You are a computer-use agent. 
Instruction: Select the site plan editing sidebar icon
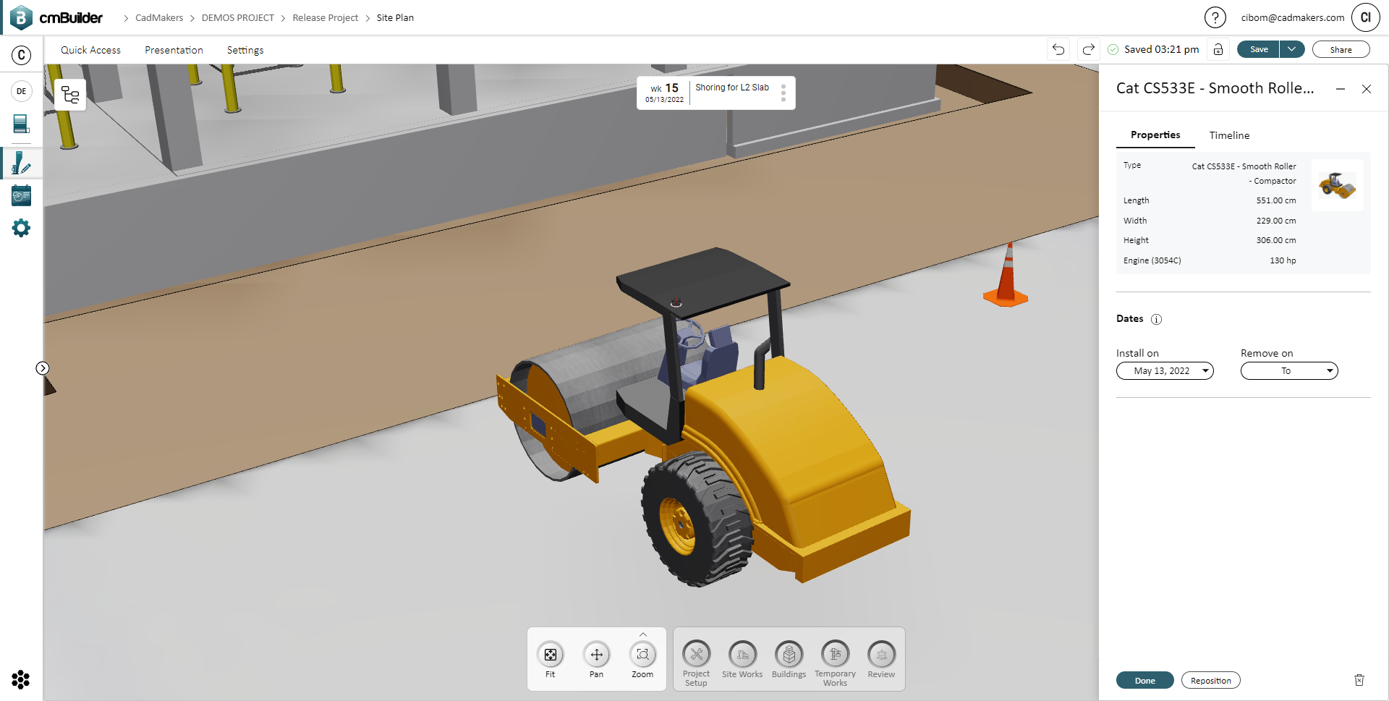[22, 163]
